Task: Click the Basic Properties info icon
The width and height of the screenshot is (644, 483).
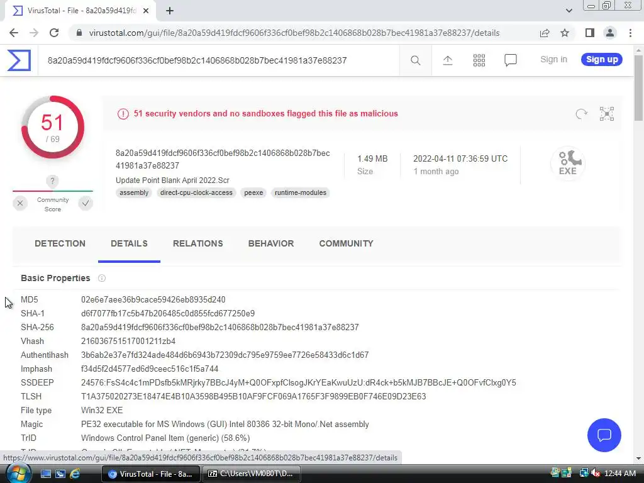Action: [x=102, y=278]
